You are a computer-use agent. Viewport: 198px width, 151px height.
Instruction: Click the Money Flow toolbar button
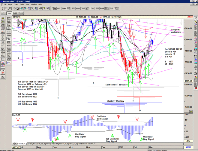point(117,9)
